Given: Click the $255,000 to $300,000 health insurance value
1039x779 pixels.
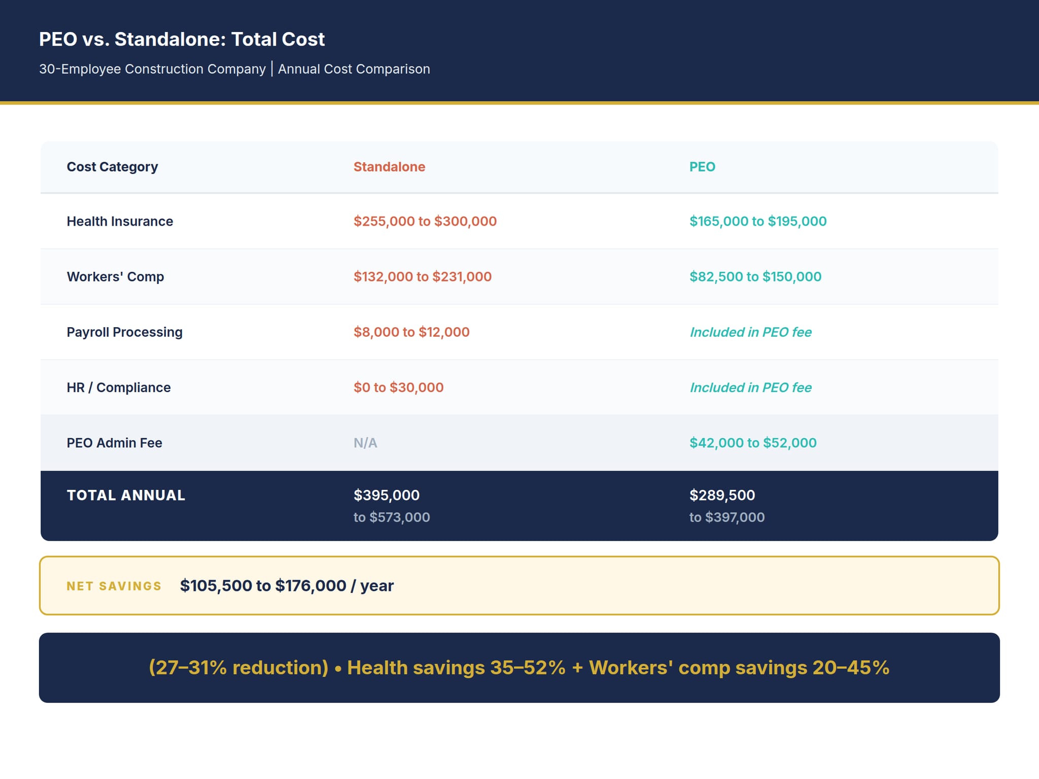Looking at the screenshot, I should (x=425, y=221).
